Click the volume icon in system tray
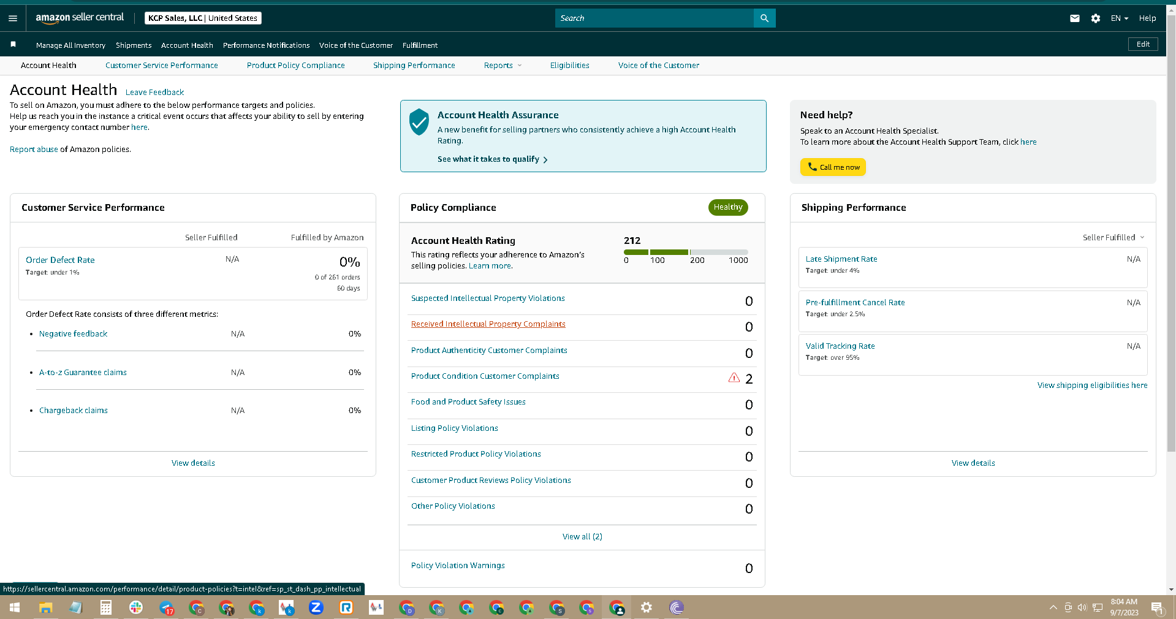Screen dimensions: 1176x619 pyautogui.click(x=1082, y=607)
